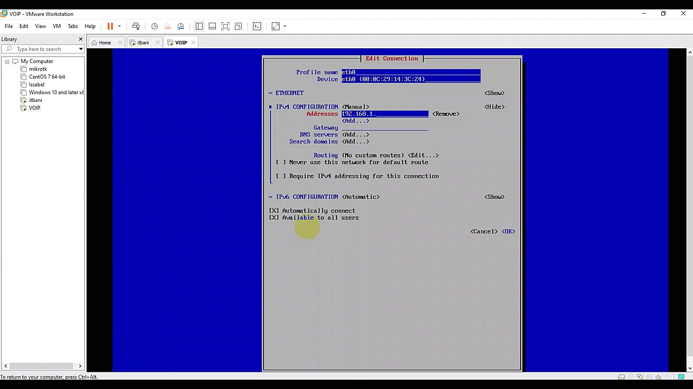Open IPv4 configuration Manual dropdown
The height and width of the screenshot is (389, 693).
[x=356, y=107]
